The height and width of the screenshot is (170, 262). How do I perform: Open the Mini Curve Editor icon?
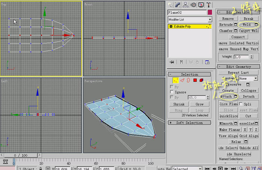[x=6, y=162]
